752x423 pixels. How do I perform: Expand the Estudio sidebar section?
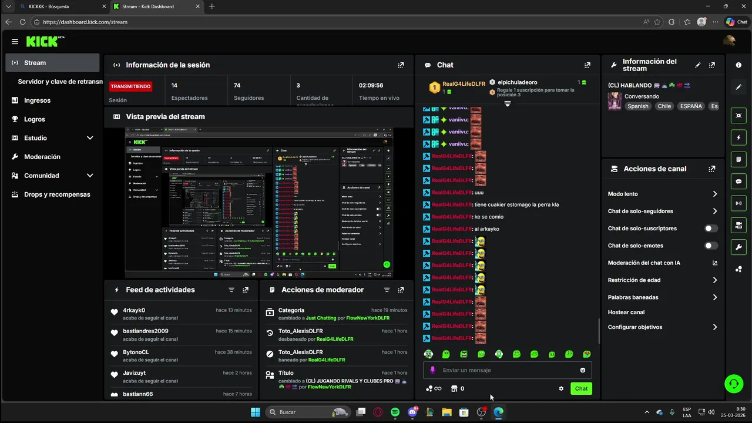(x=90, y=138)
